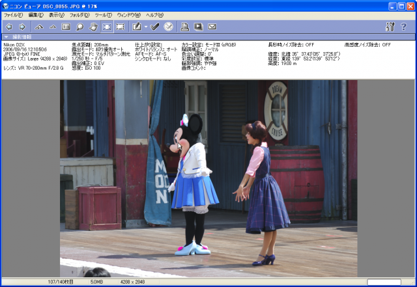Click the black checkmark mark icon
Image resolution: width=417 pixels, height=287 pixels.
coord(154,27)
